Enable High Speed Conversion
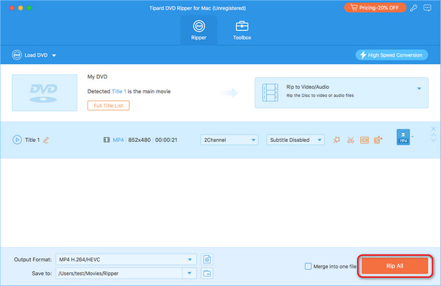Screen dimensions: 441x286 392,55
